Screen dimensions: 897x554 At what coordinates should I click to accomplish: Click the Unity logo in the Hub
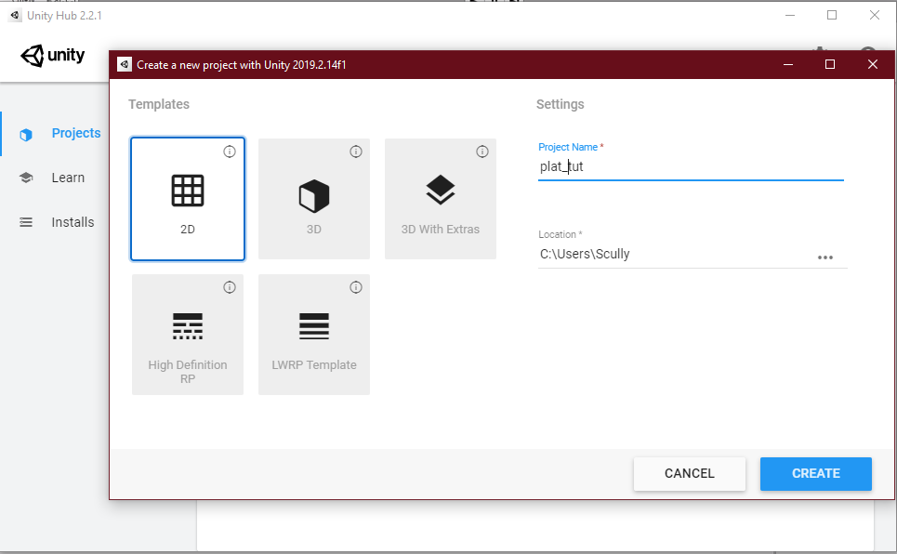coord(53,56)
